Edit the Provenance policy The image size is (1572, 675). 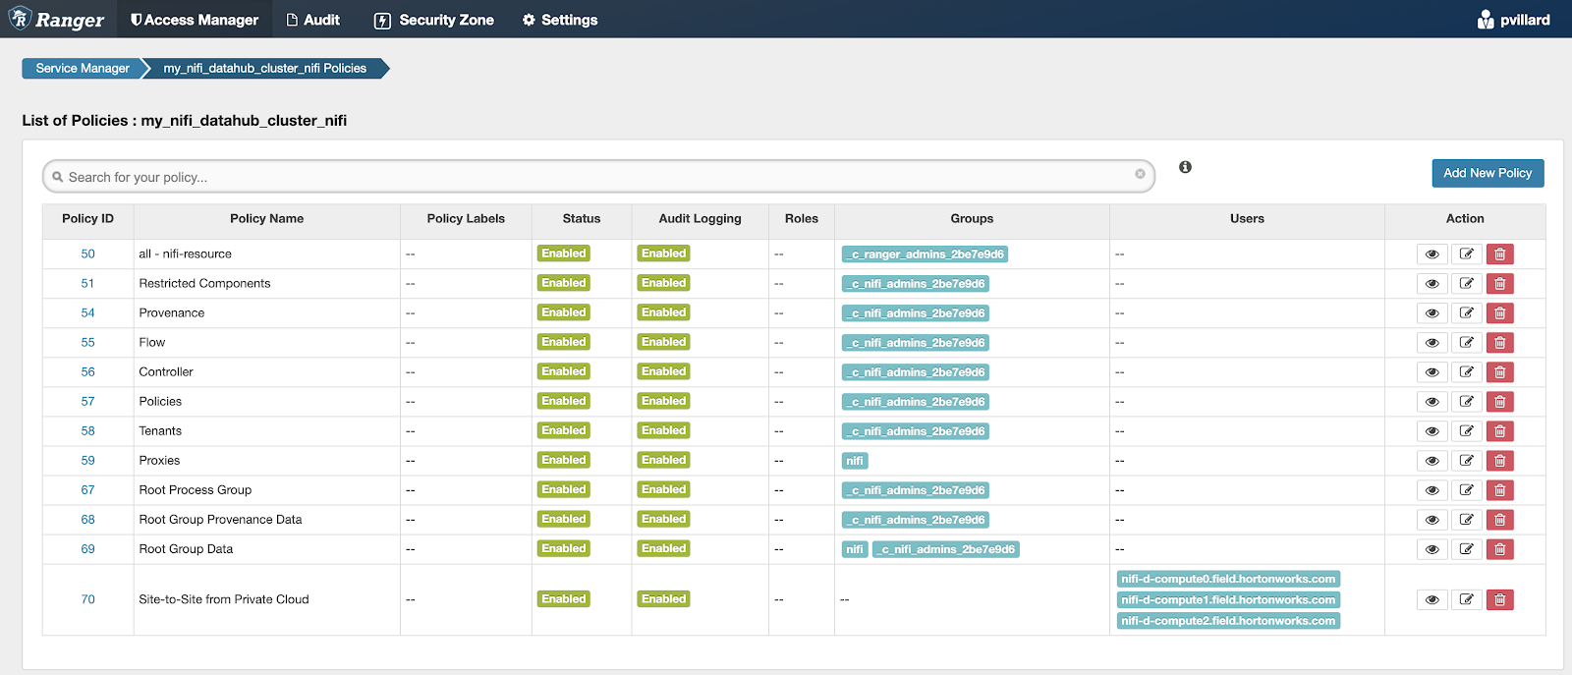point(1466,313)
